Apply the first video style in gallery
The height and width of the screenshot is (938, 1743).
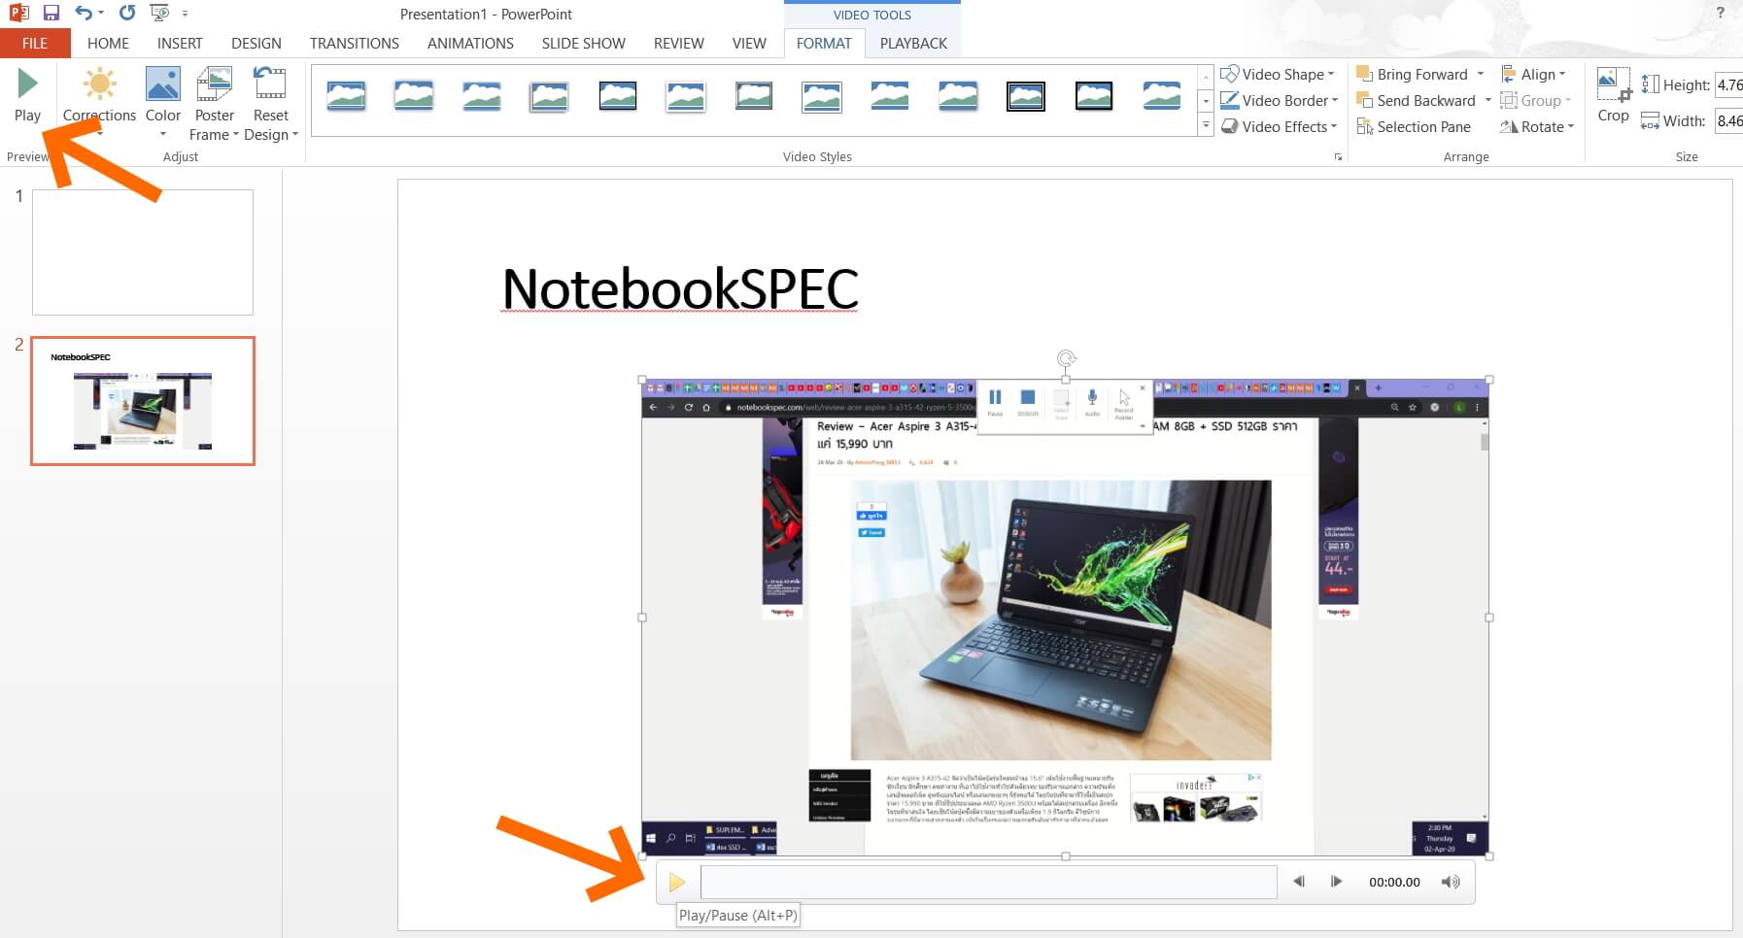click(x=346, y=95)
